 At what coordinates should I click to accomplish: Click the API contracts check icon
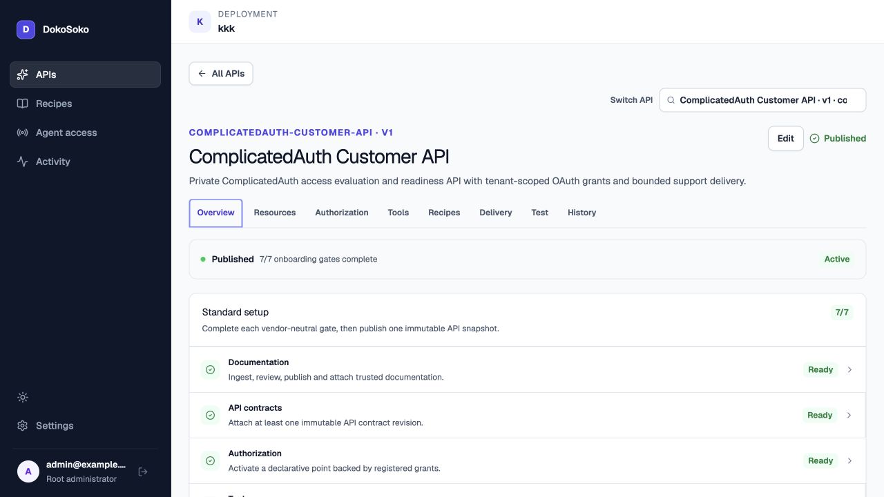coord(210,415)
